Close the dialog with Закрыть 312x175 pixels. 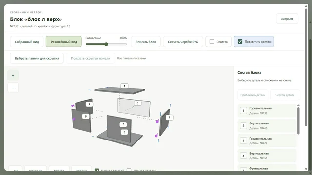pyautogui.click(x=287, y=18)
